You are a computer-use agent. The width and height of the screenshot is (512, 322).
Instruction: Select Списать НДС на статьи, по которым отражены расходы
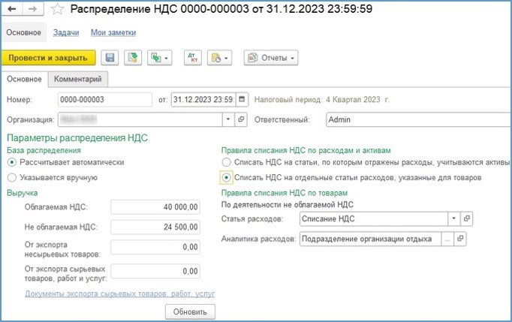pos(226,162)
